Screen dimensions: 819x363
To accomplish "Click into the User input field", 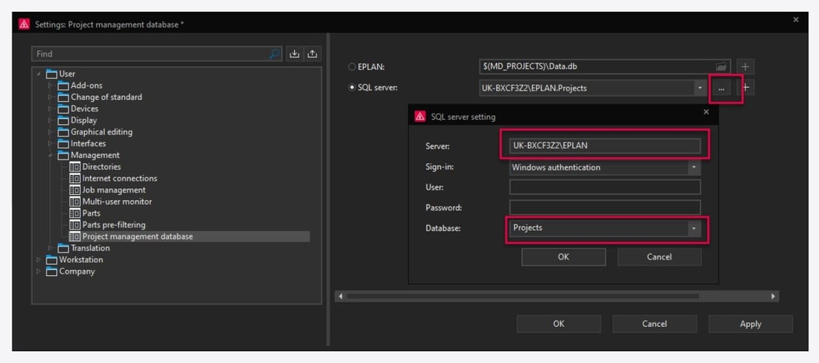I will coord(605,187).
